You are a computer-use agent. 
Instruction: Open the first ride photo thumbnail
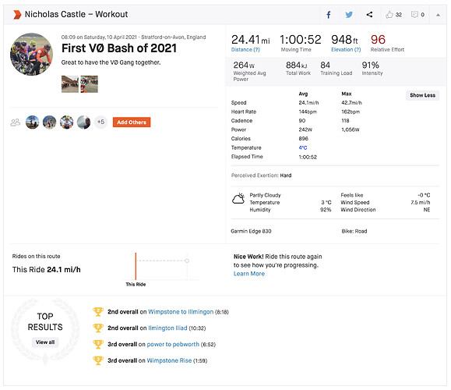click(70, 84)
